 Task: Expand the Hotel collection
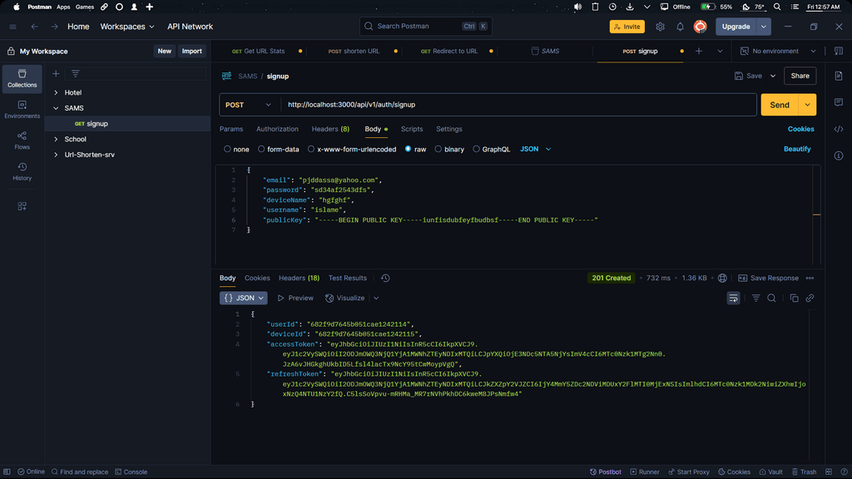[56, 93]
